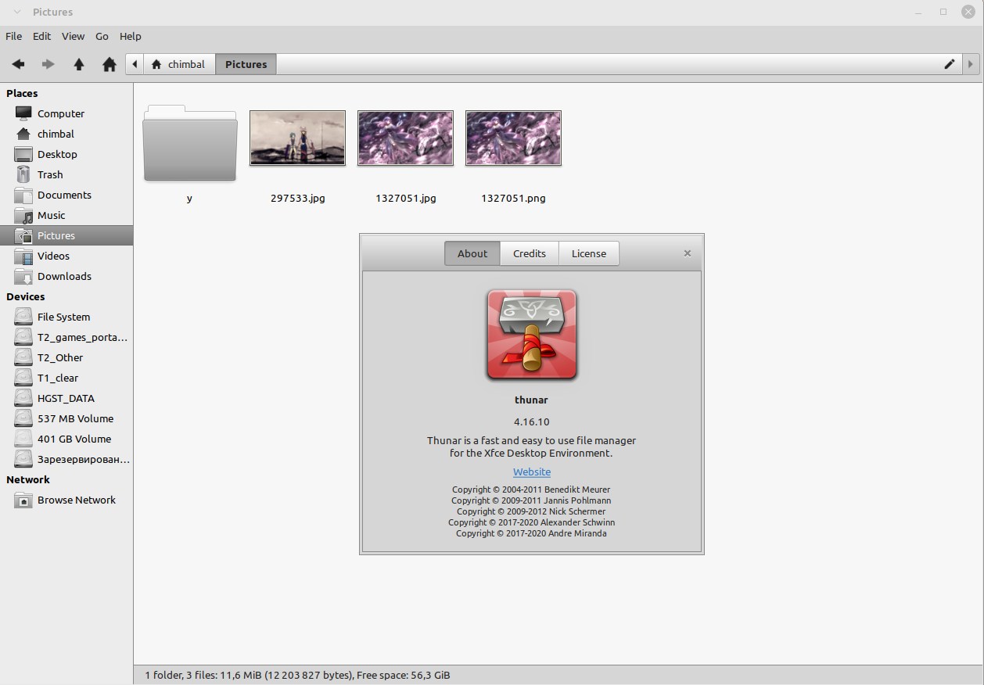Click the version number 4.16.10

(x=532, y=421)
